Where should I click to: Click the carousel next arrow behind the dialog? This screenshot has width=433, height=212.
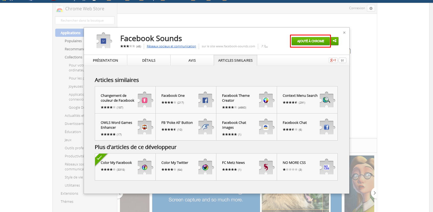pyautogui.click(x=375, y=193)
